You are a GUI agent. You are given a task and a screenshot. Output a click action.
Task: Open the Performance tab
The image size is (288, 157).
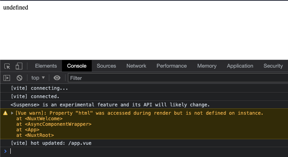(172, 66)
